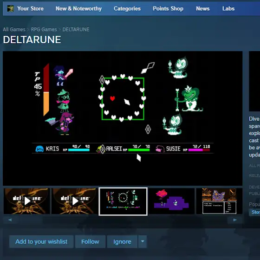Expand the dropdown arrow beside Ignore
Image resolution: width=260 pixels, height=260 pixels.
click(x=143, y=241)
